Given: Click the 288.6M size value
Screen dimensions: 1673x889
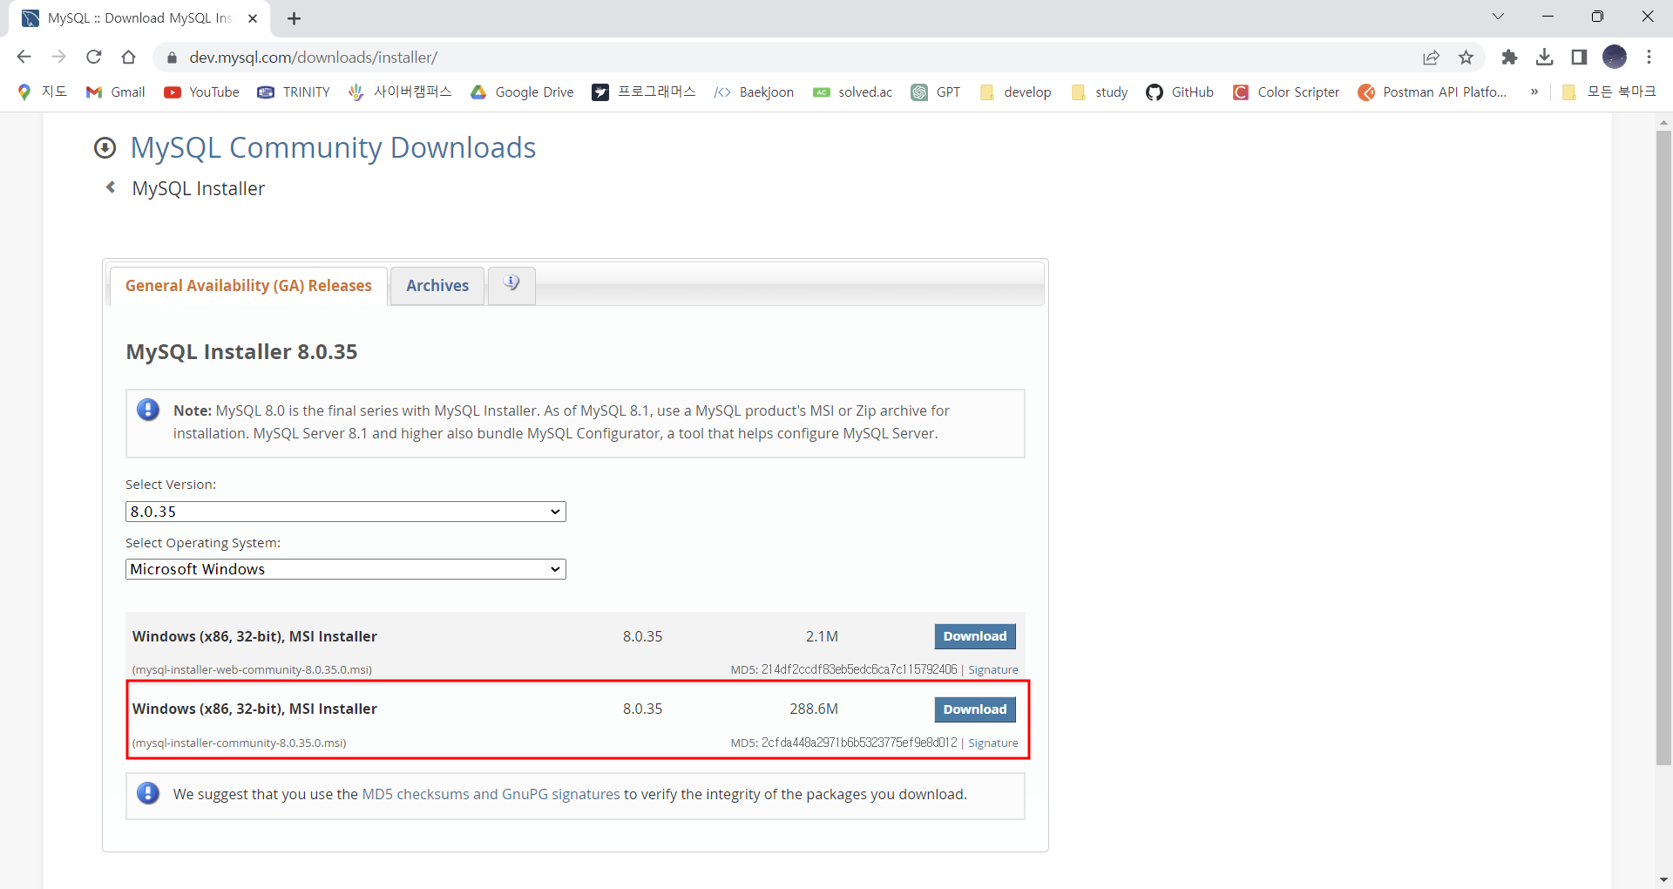Looking at the screenshot, I should [x=814, y=709].
